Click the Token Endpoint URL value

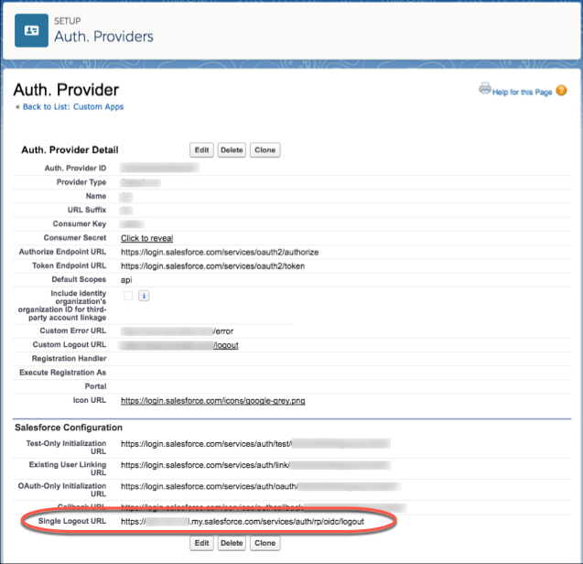212,266
